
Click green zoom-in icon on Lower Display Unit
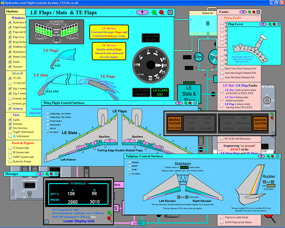click(109, 213)
